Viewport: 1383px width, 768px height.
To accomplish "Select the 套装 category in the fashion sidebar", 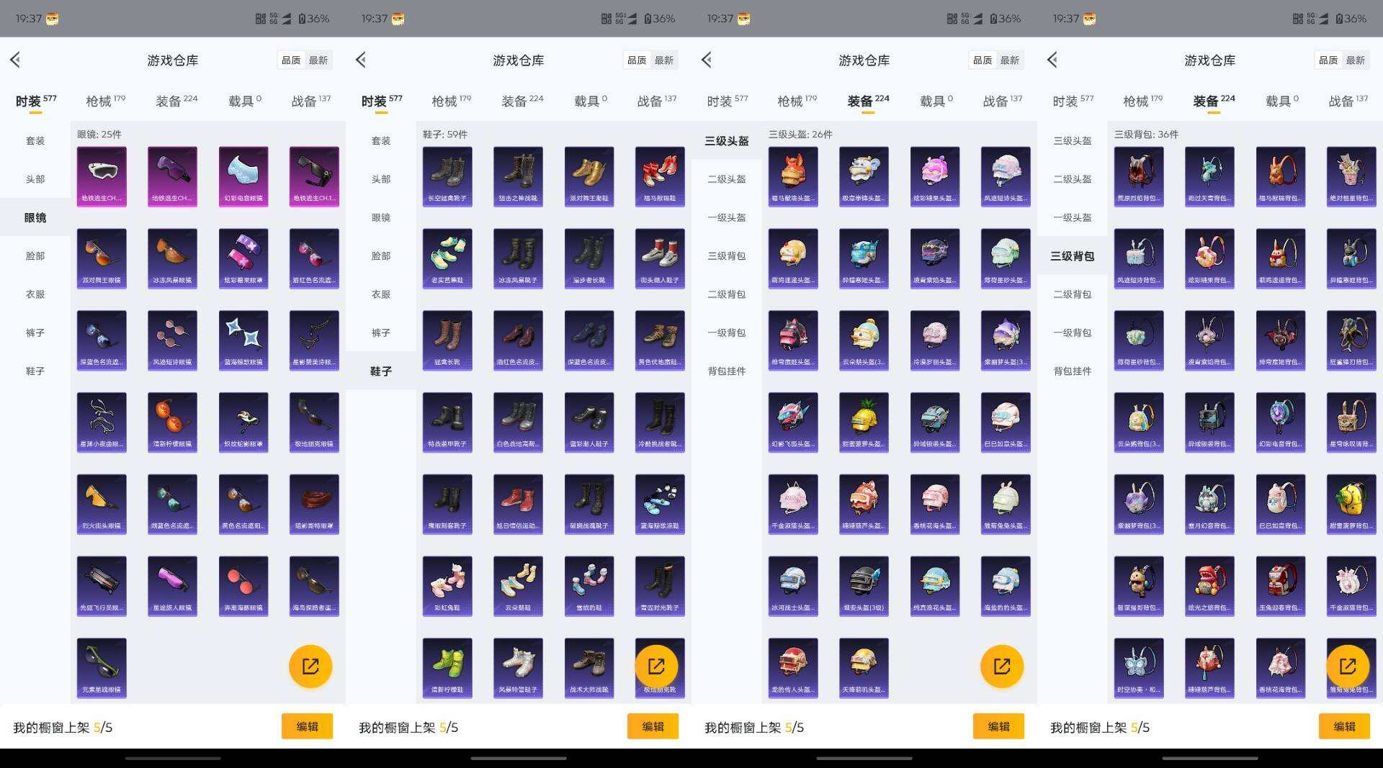I will pos(34,141).
